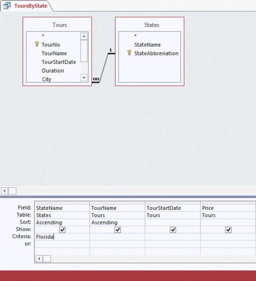
Task: Click the Criteria cell under TourName
Action: [x=117, y=237]
